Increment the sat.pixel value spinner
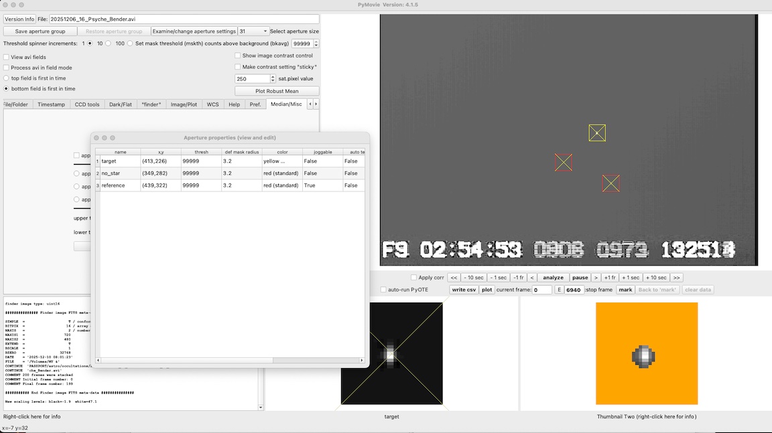The image size is (772, 433). pyautogui.click(x=273, y=76)
